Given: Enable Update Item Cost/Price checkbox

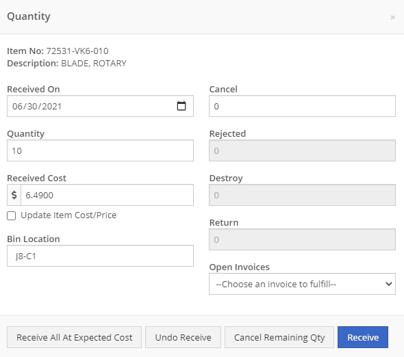Looking at the screenshot, I should [12, 215].
